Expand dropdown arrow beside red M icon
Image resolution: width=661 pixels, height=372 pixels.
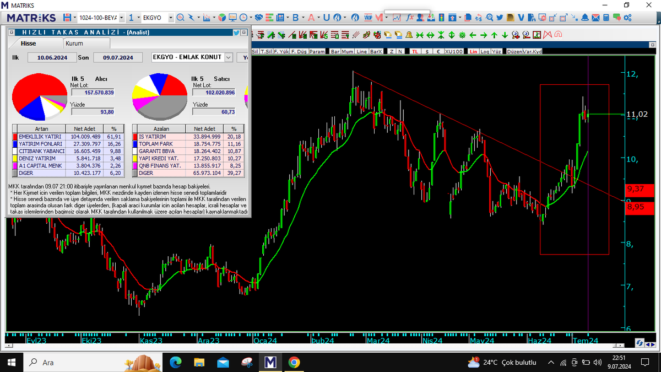click(x=387, y=18)
